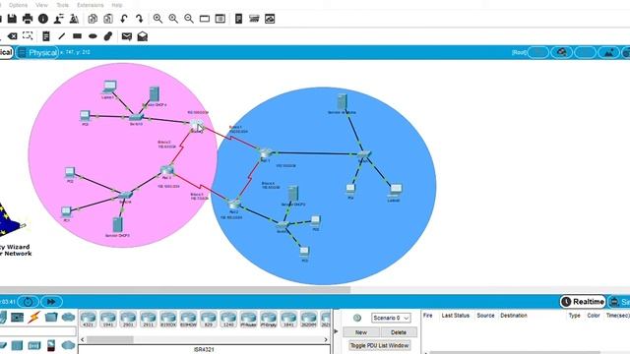Expand the PDU panel arrow
This screenshot has height=354, width=630.
pos(337,331)
